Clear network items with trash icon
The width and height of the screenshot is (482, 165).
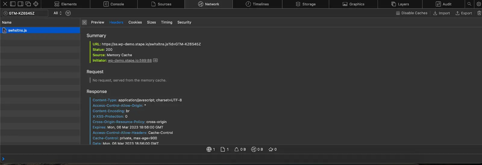pos(479,13)
